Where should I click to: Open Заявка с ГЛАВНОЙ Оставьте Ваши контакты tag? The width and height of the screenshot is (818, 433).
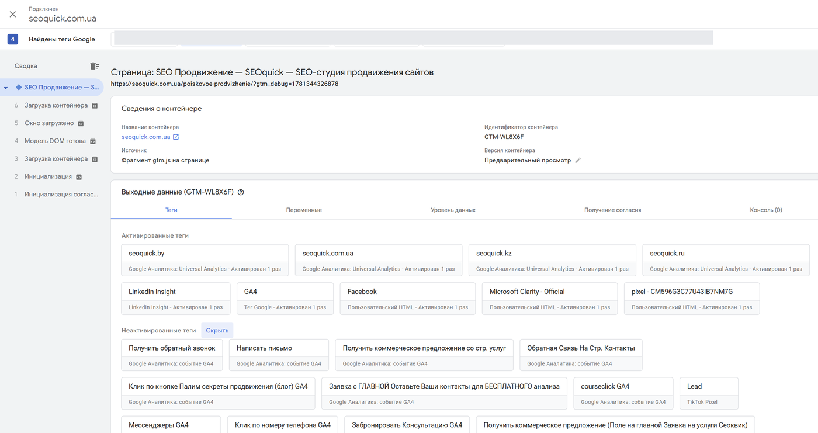point(444,393)
